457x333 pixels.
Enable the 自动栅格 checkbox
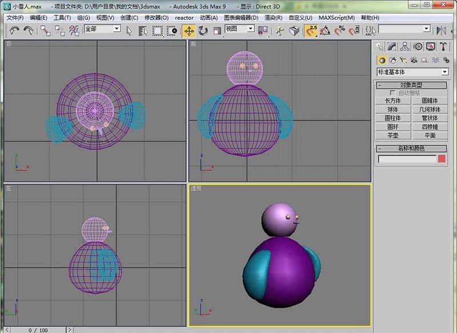[x=392, y=93]
